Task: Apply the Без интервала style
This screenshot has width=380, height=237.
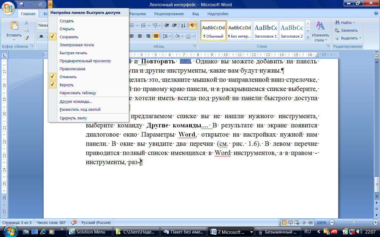Action: pyautogui.click(x=239, y=31)
